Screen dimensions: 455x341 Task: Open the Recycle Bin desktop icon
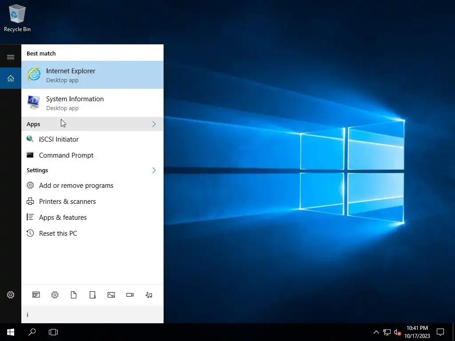click(17, 18)
